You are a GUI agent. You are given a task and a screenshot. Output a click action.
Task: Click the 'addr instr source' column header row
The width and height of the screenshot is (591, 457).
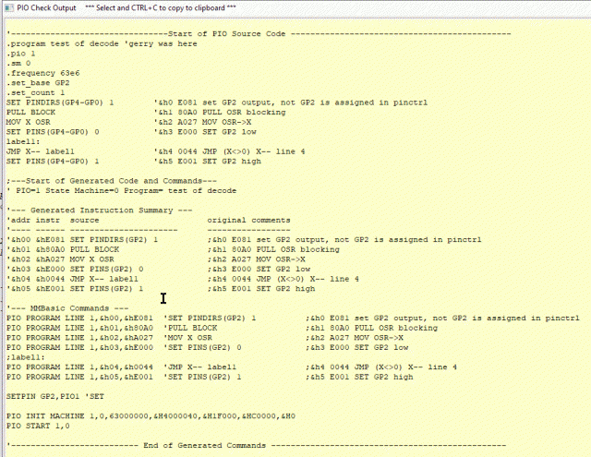tap(55, 220)
